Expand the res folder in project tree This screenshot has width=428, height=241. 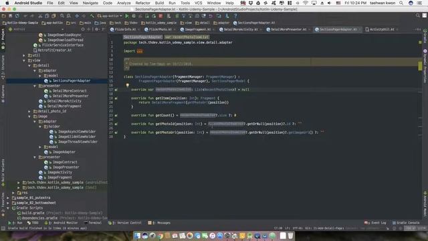tap(13, 193)
